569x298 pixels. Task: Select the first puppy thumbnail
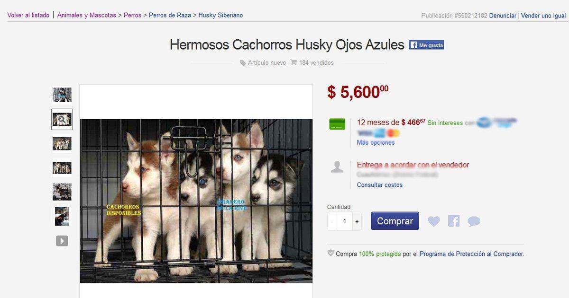(62, 95)
